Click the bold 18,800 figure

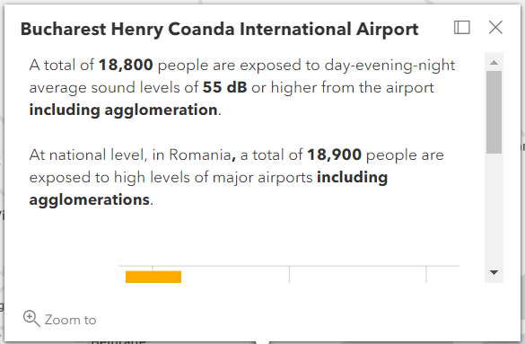126,65
